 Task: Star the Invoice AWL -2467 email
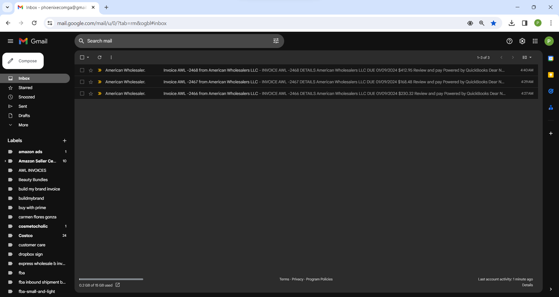point(91,82)
